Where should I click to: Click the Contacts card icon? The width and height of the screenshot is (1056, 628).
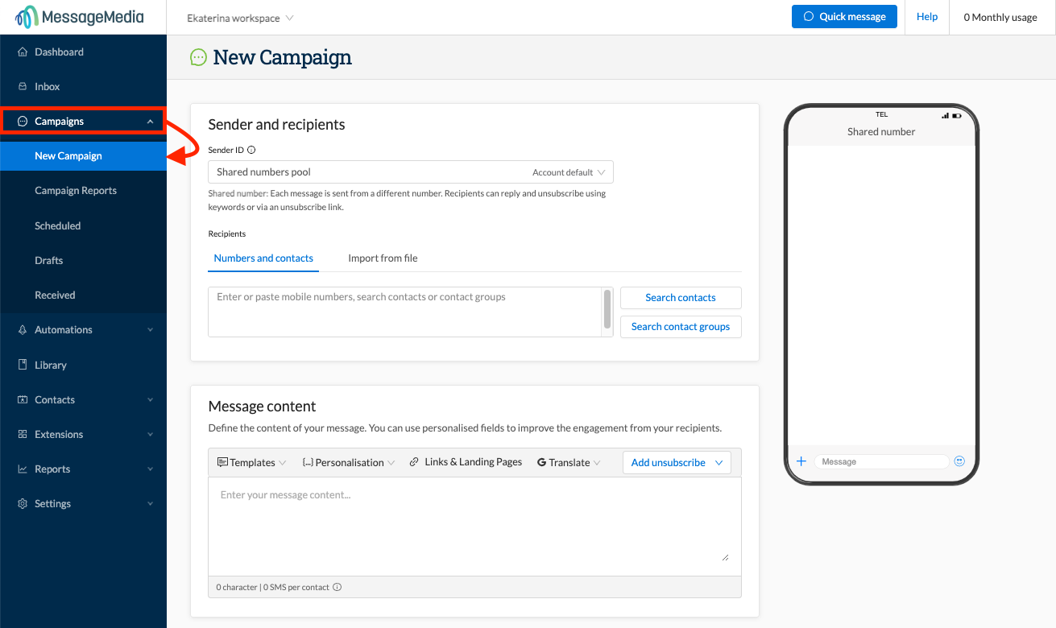(x=23, y=400)
